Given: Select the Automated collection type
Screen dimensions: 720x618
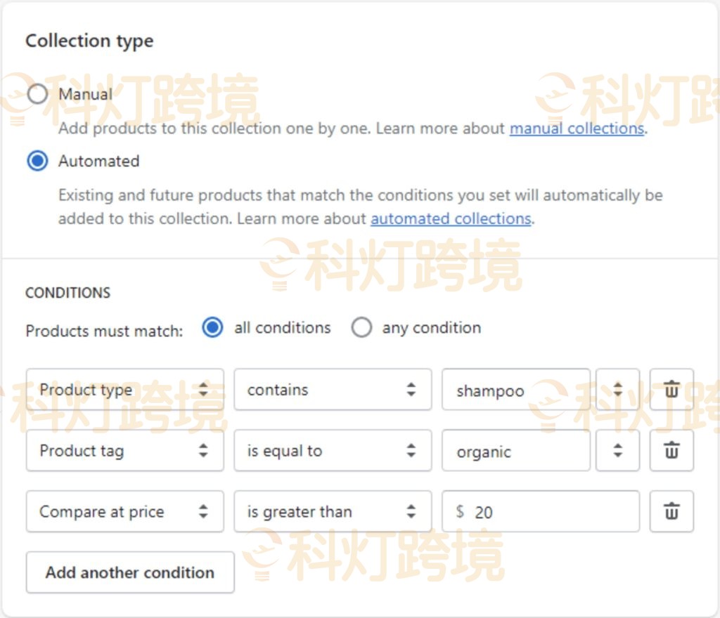Looking at the screenshot, I should [38, 161].
